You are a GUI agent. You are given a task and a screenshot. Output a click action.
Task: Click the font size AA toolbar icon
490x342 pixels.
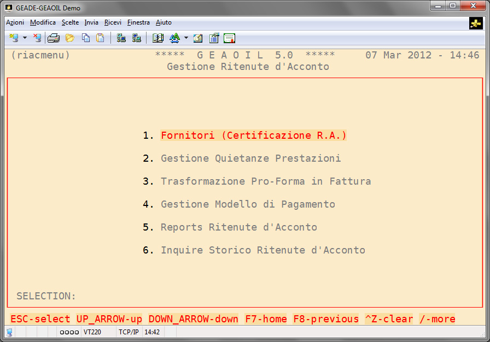point(174,38)
